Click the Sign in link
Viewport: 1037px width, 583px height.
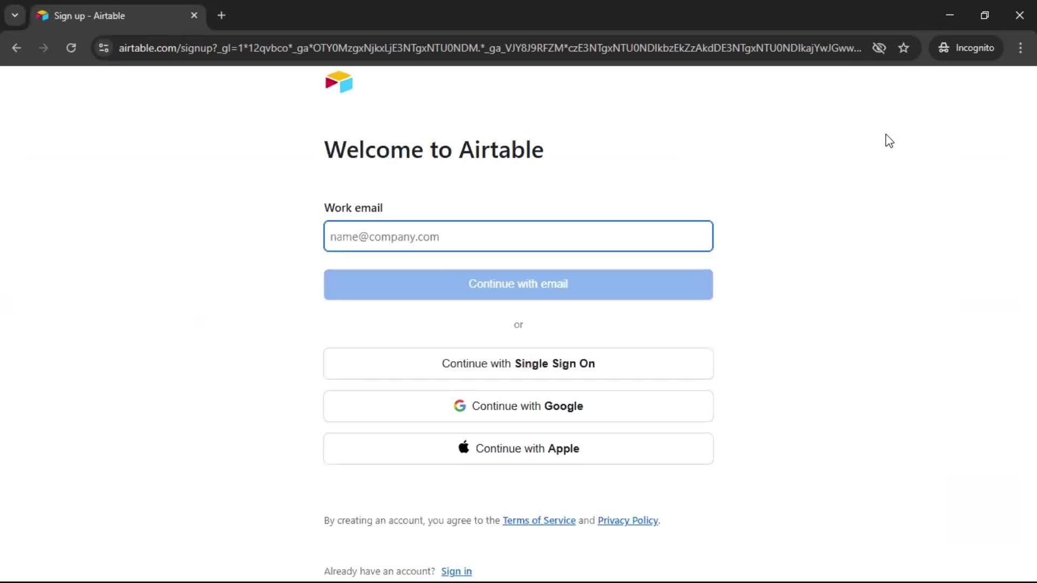click(x=456, y=571)
